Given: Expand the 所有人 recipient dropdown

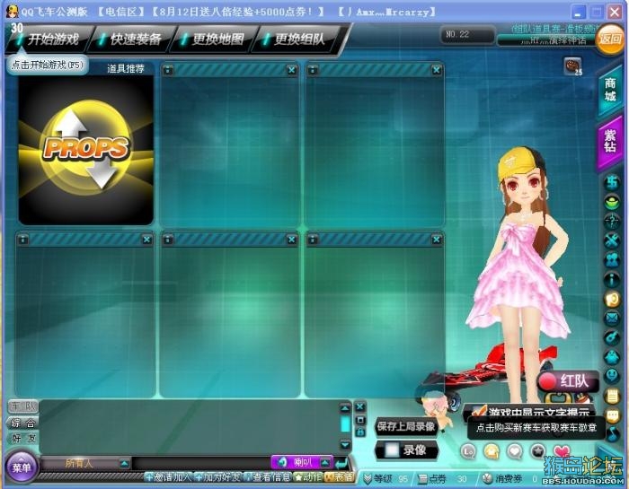Looking at the screenshot, I should coord(125,464).
